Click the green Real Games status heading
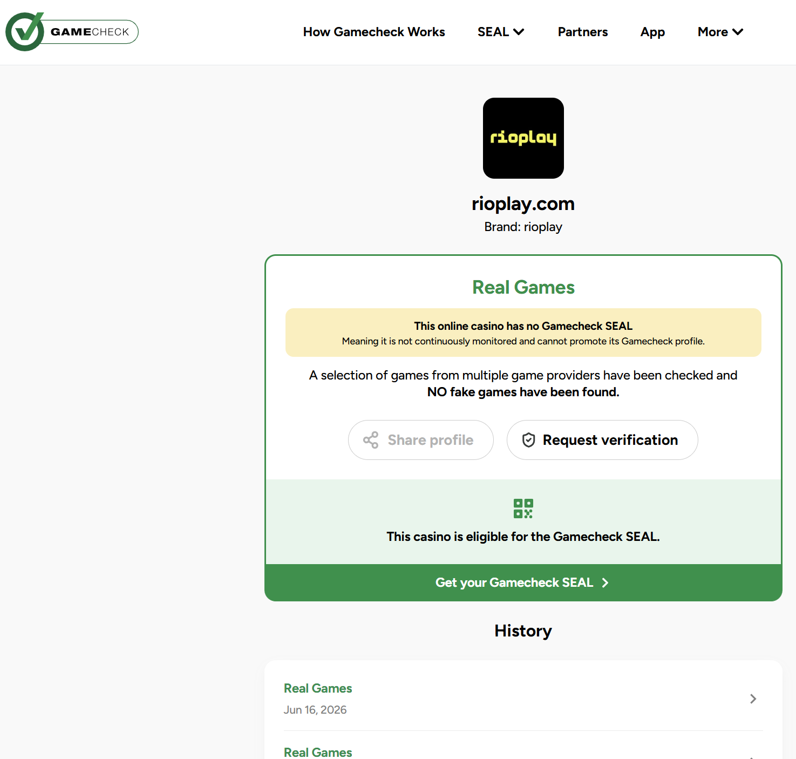The width and height of the screenshot is (796, 759). (x=523, y=287)
